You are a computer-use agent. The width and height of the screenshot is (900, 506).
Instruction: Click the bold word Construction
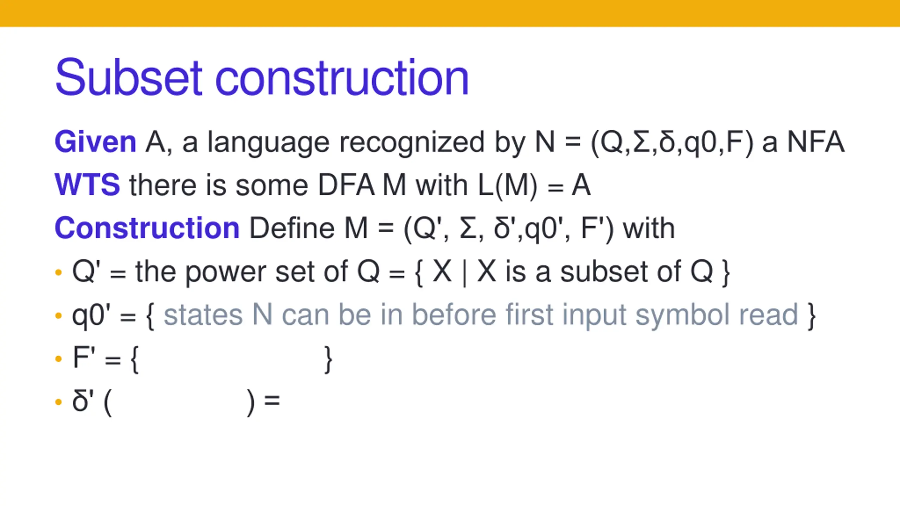147,228
